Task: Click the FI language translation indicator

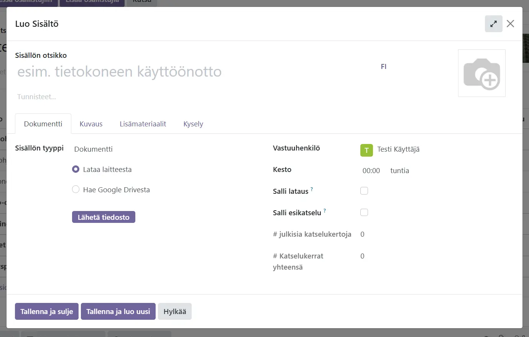Action: pos(383,67)
